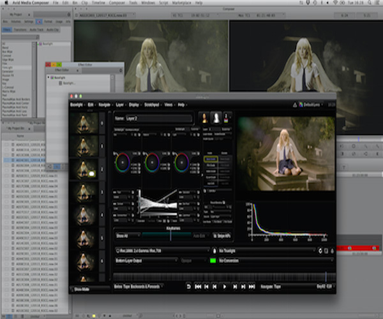
Task: Select the Transitions tab in Avid effect palette
Action: (20, 29)
